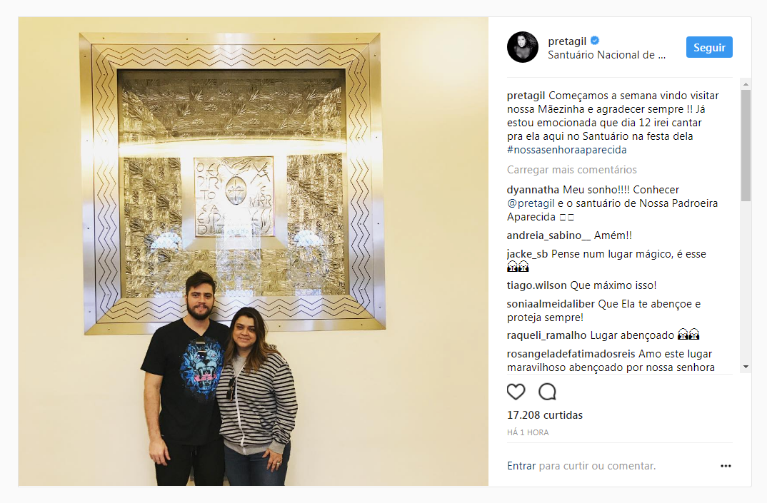
Task: Open the three-dots more options menu
Action: [726, 466]
